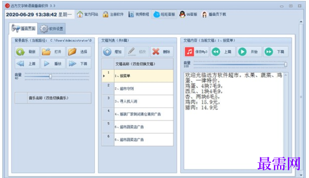Click the 音乐名称 column header
Screen dimensions: 309x178
[x=59, y=98]
